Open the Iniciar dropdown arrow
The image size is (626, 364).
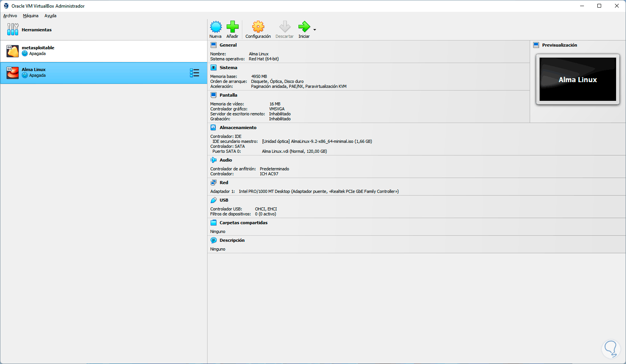click(x=315, y=30)
